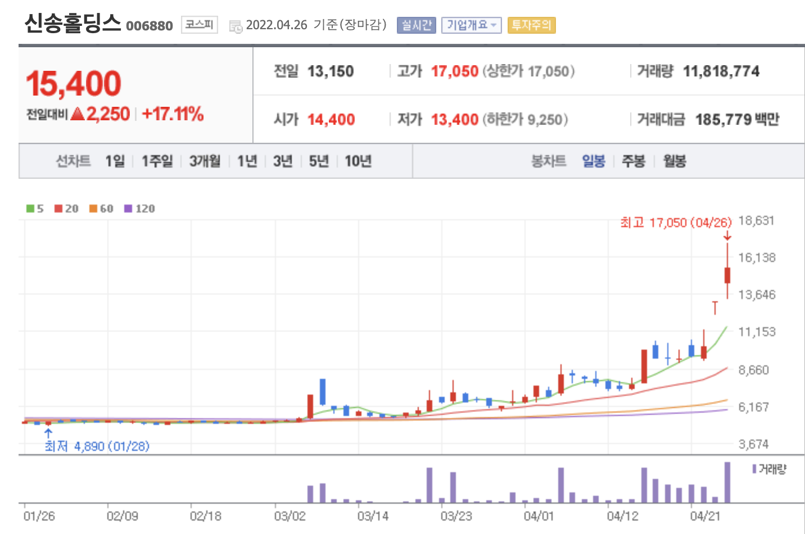The image size is (805, 534).
Task: Click the 03/14 date on the chart axis
Action: point(373,516)
